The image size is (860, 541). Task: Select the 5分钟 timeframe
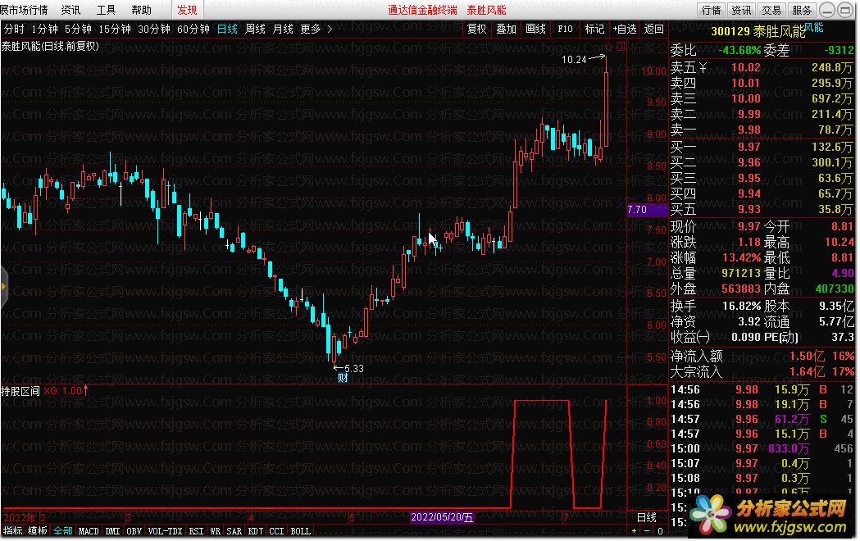78,29
